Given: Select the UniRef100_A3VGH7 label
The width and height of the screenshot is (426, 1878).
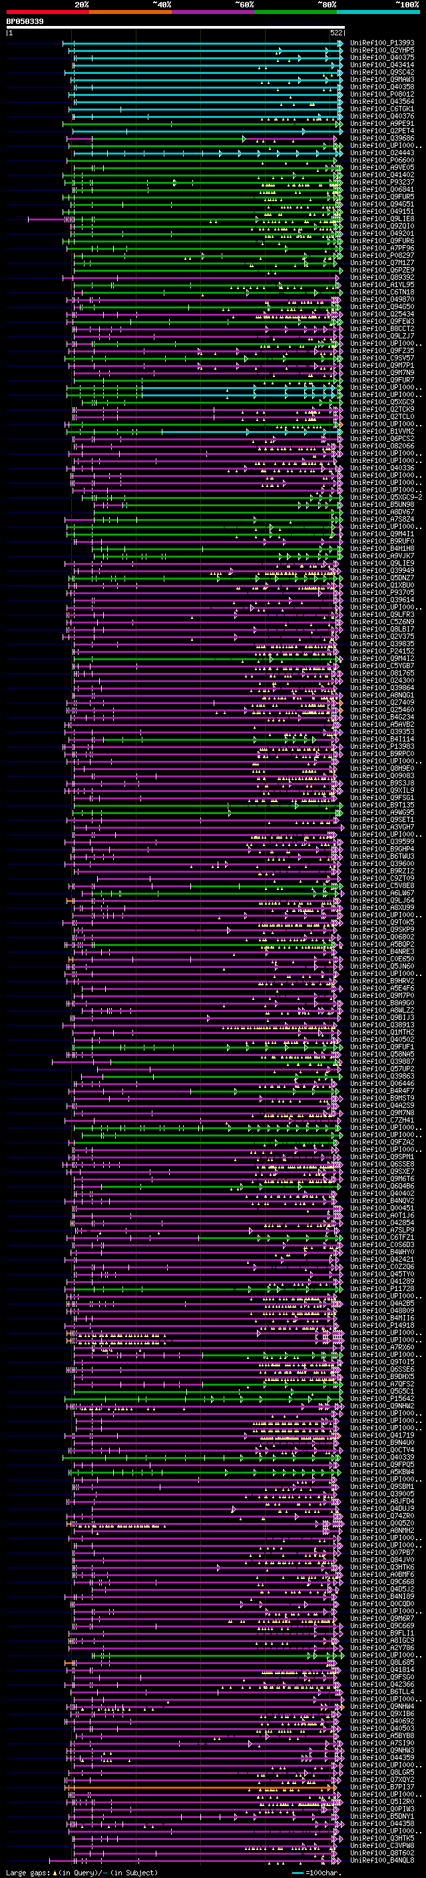Looking at the screenshot, I should (x=382, y=827).
